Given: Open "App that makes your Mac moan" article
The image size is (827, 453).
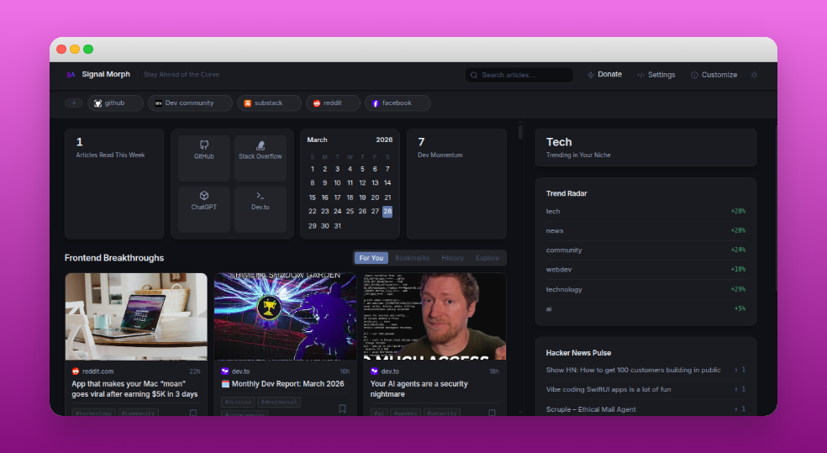Looking at the screenshot, I should 135,389.
